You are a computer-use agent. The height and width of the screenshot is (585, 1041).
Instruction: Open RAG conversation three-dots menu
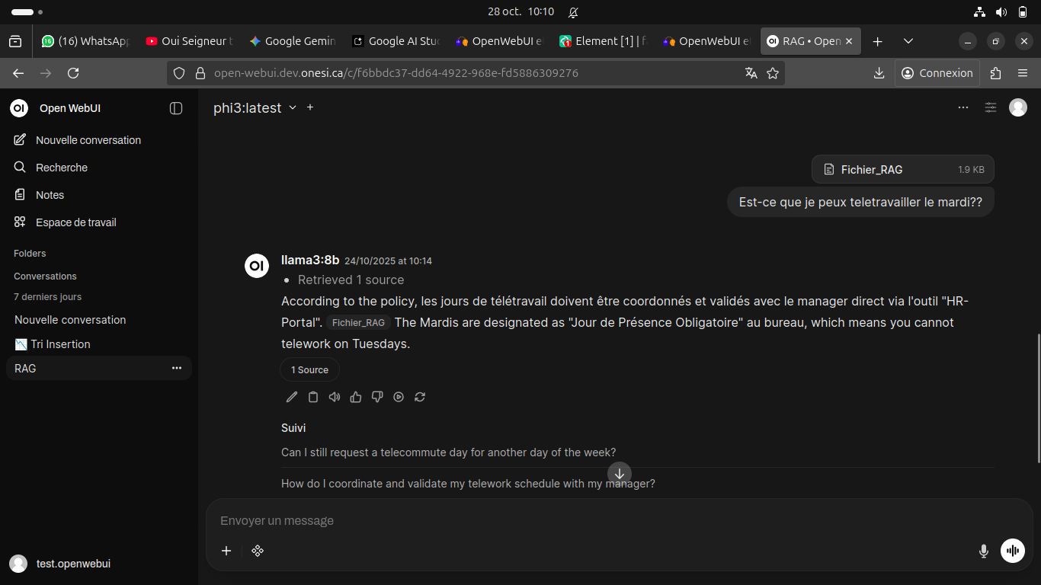click(x=177, y=368)
